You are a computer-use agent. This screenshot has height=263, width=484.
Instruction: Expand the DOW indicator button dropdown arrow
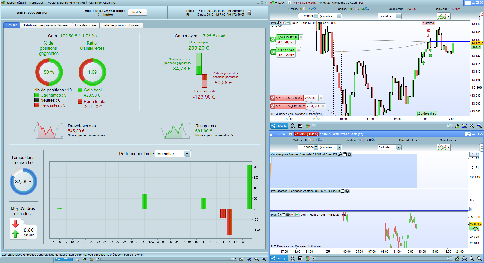tap(449, 148)
